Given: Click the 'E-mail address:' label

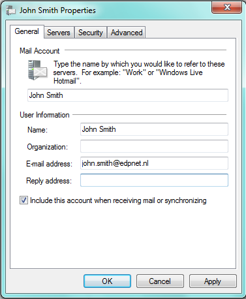Looking at the screenshot, I should coord(49,164).
